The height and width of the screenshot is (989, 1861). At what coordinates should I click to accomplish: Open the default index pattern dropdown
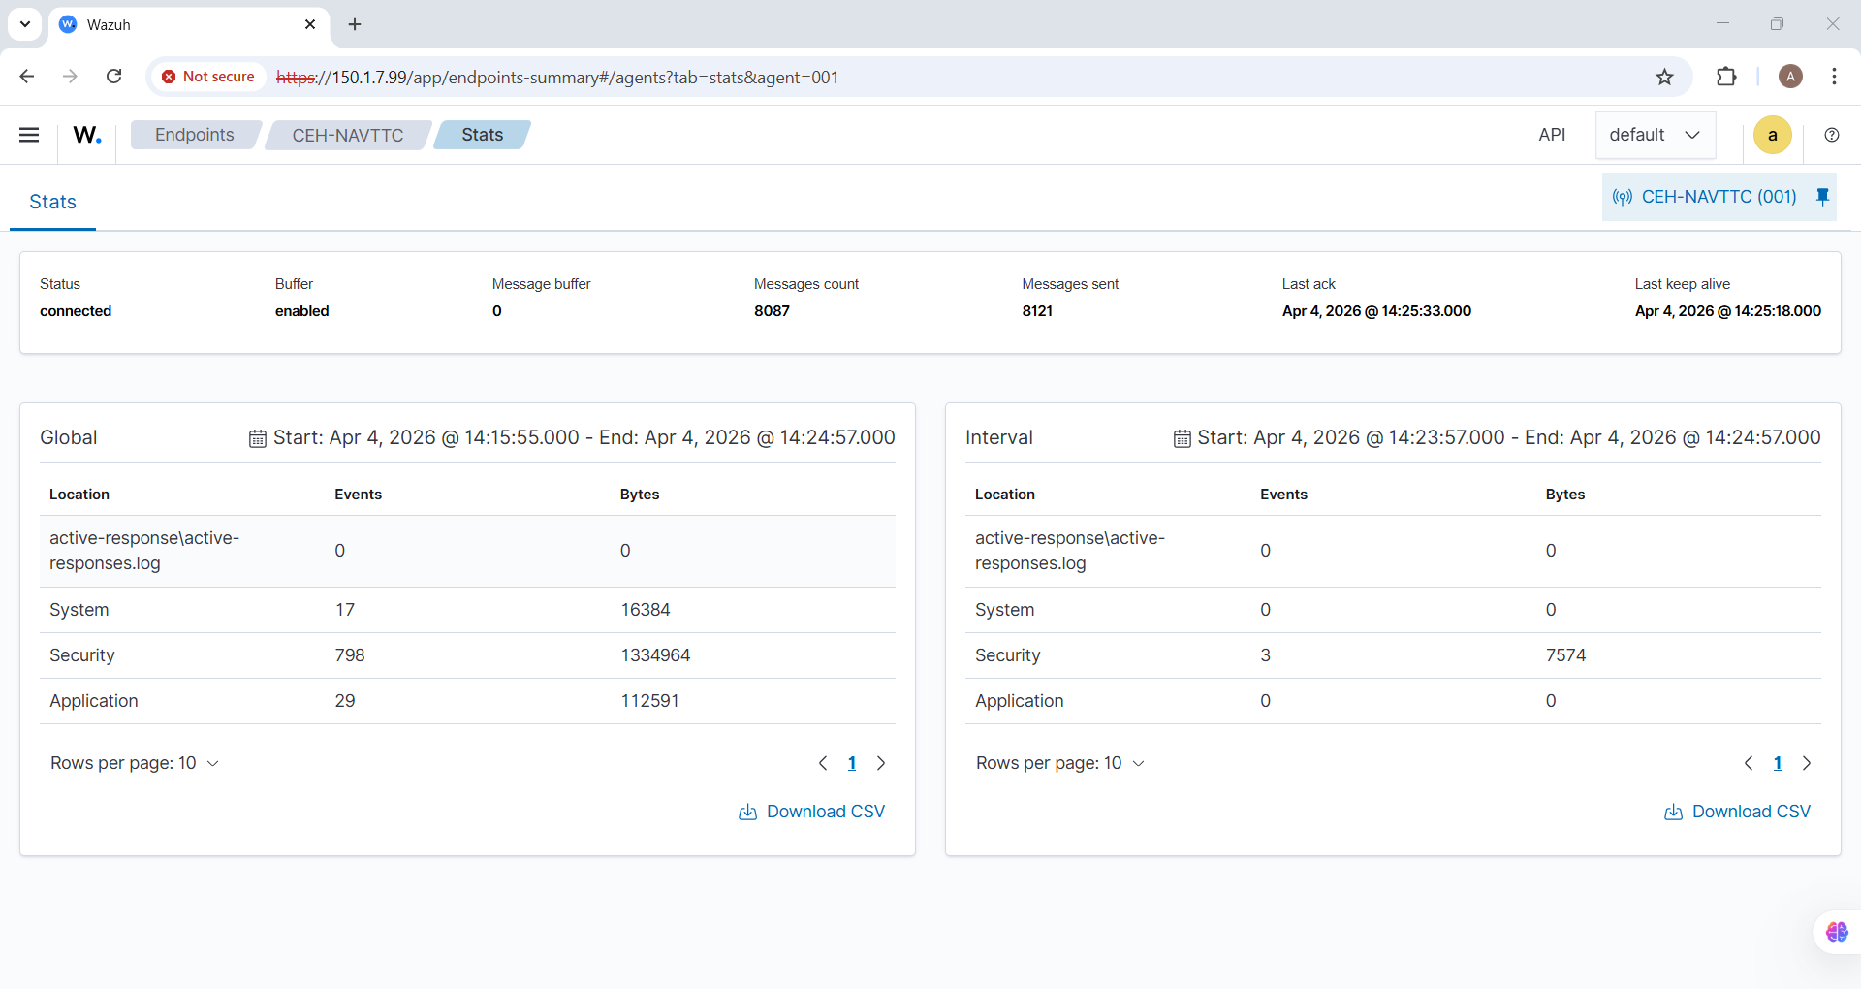[1655, 135]
